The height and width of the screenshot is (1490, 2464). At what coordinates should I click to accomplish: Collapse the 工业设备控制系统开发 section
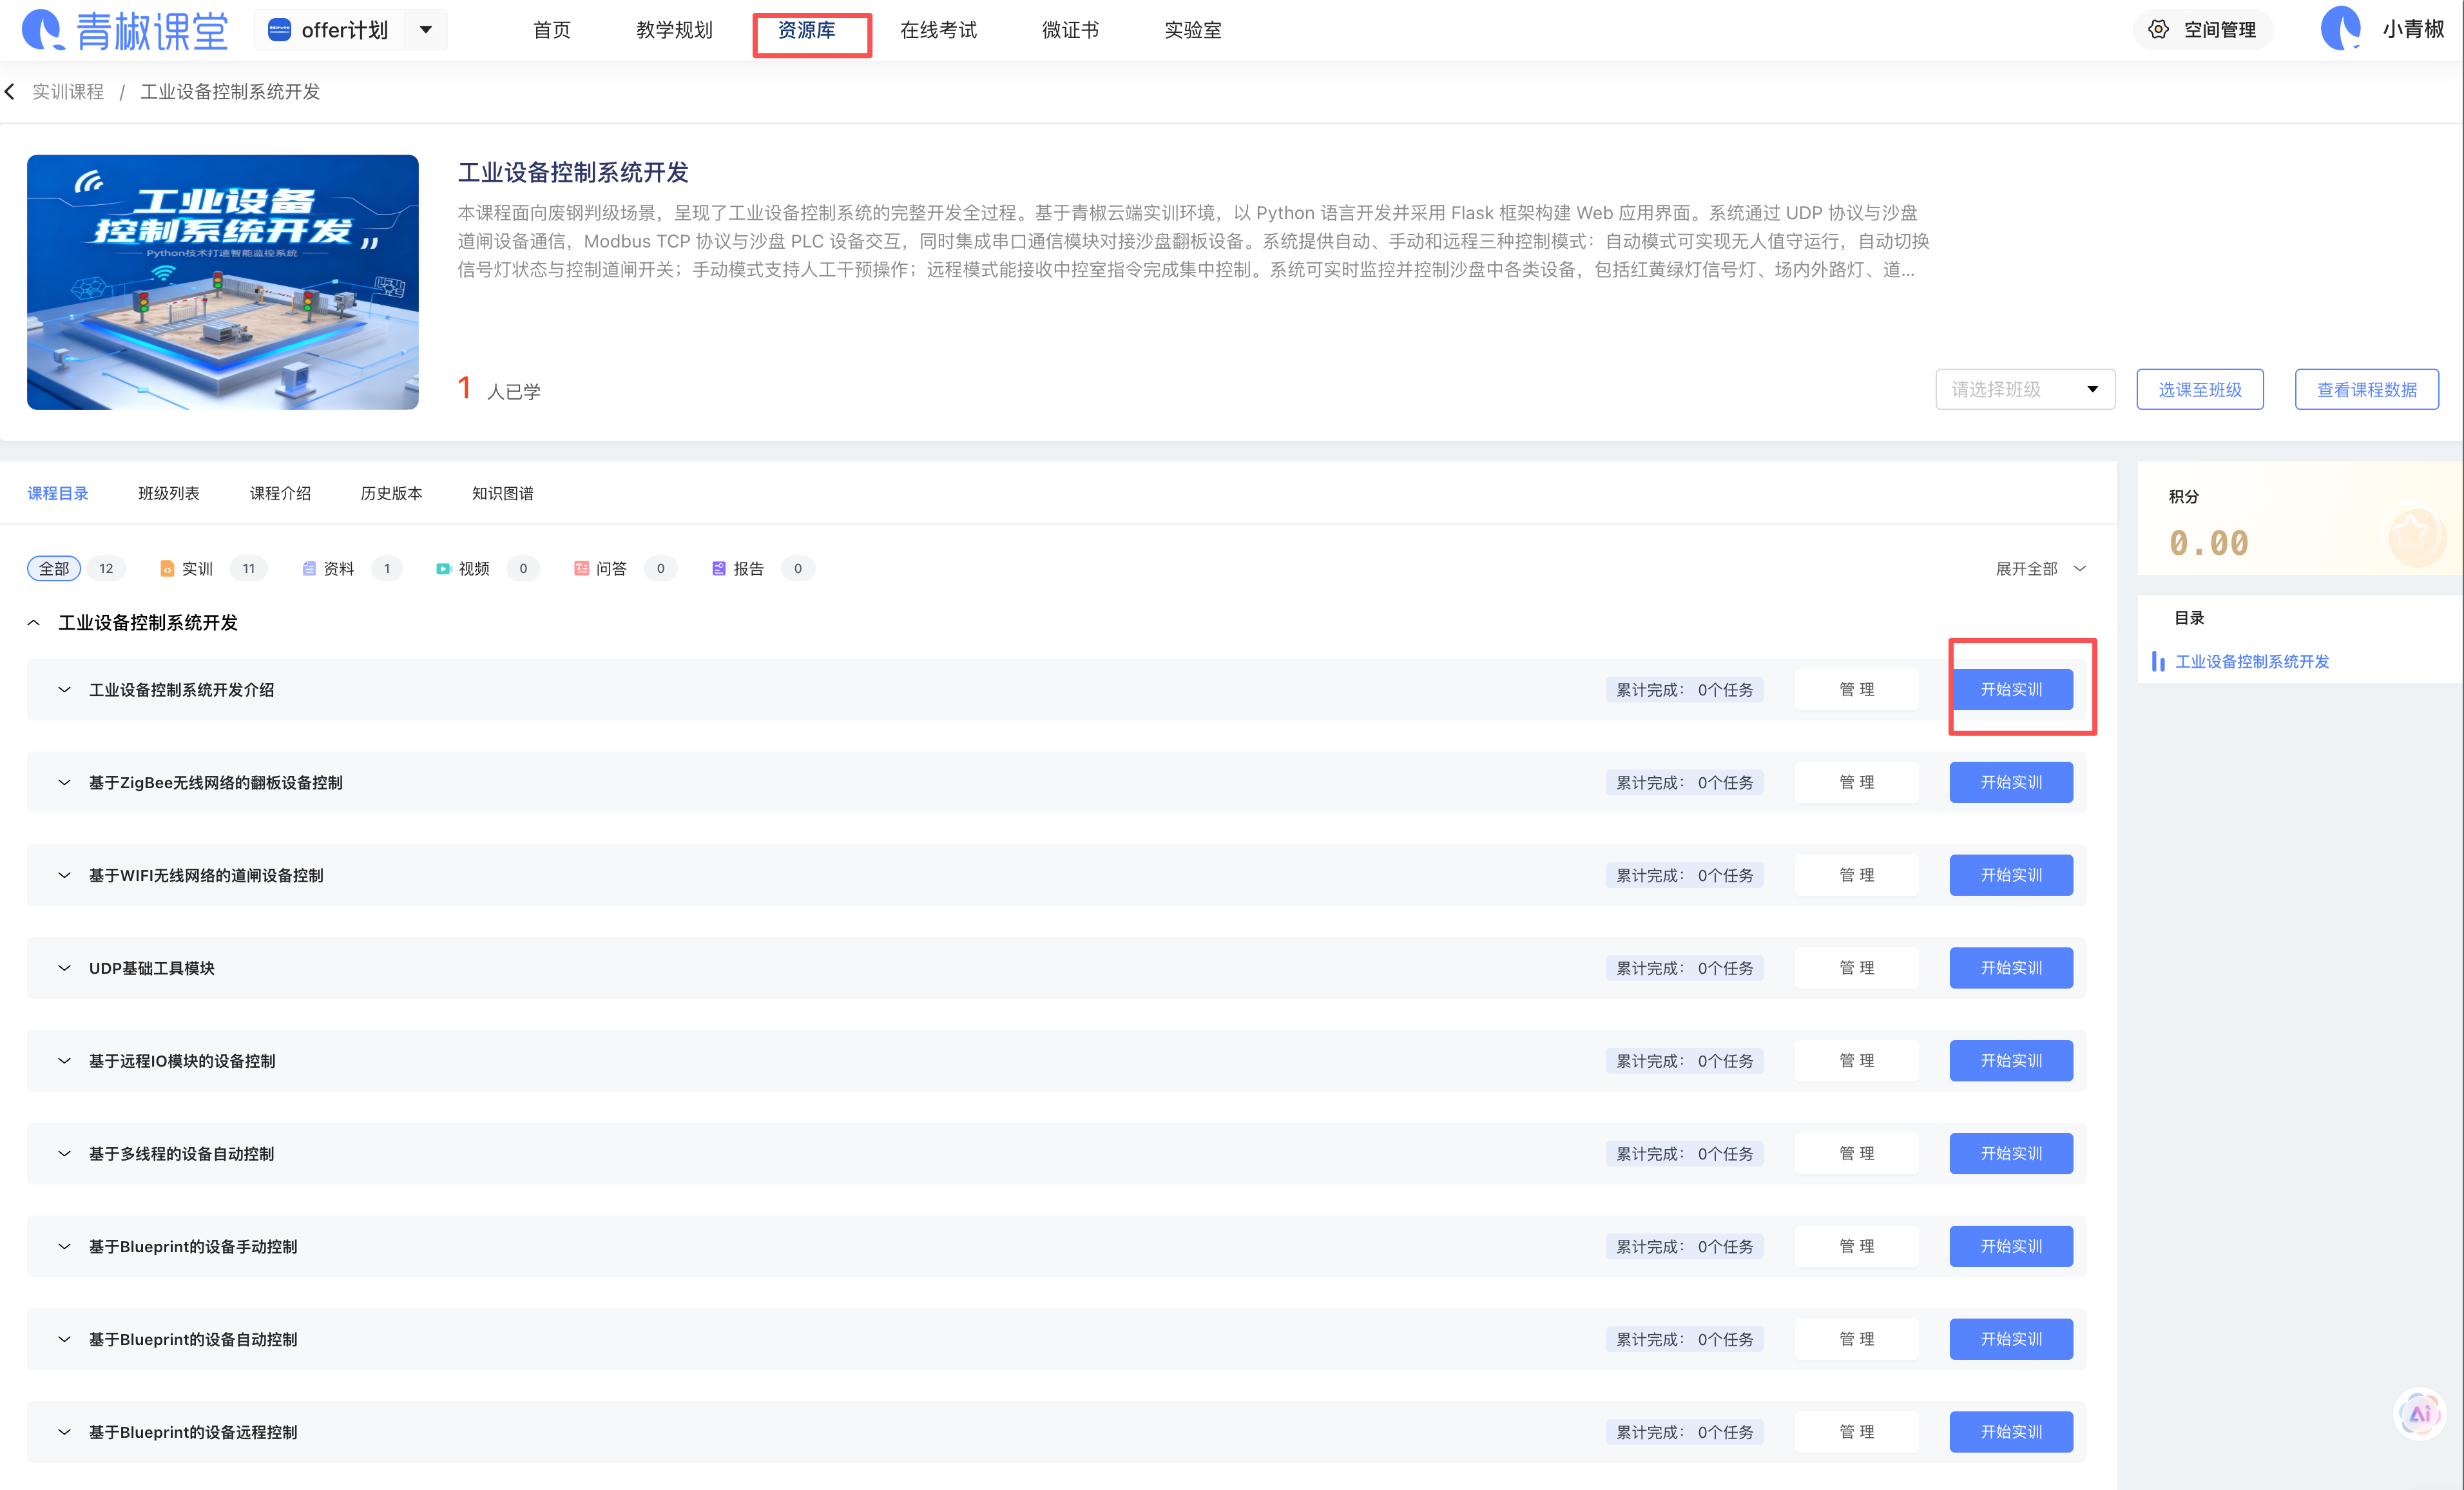34,623
